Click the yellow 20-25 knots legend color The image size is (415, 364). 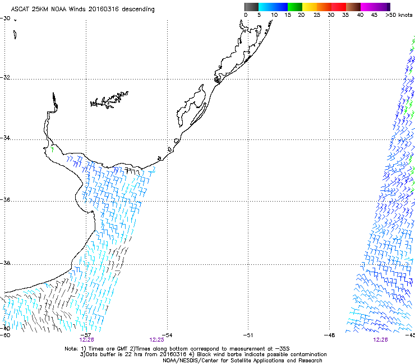(310, 7)
